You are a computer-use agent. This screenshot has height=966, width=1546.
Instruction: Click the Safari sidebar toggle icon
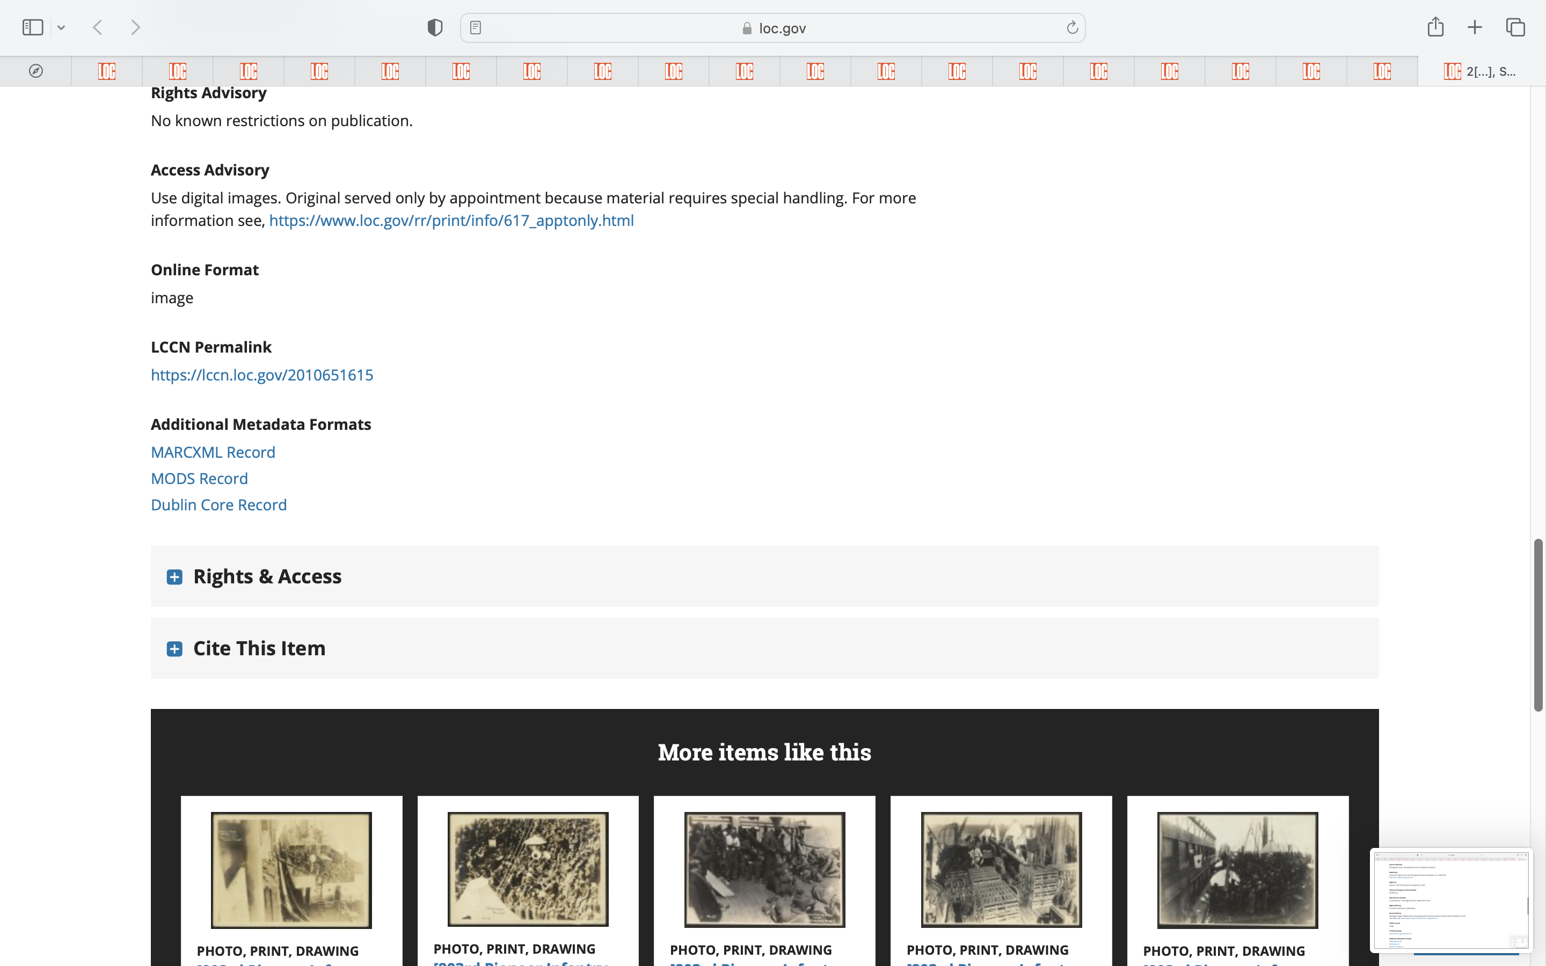[x=33, y=27]
